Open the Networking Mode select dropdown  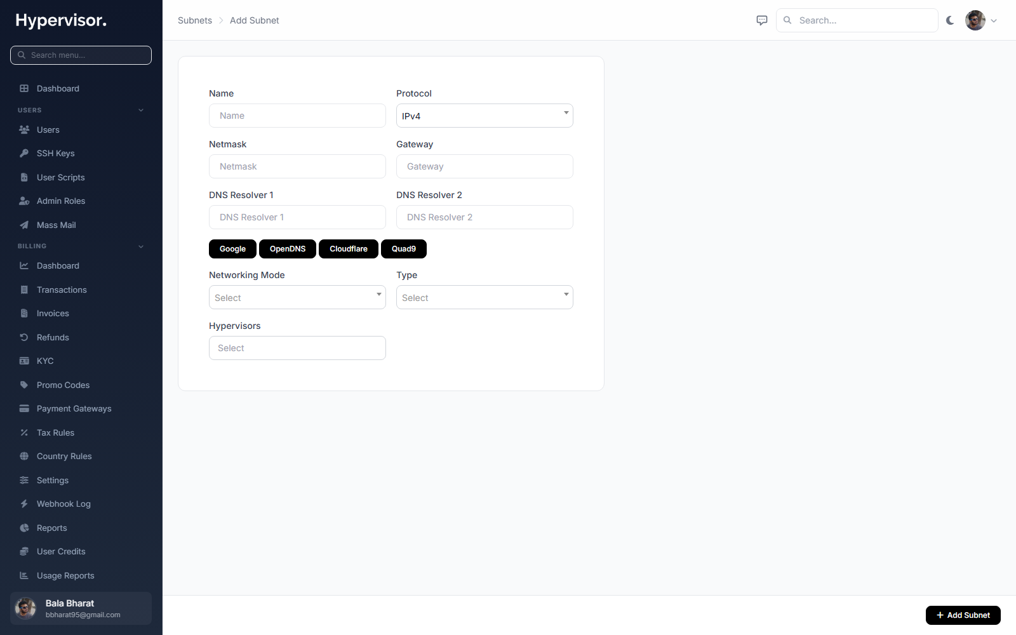pos(297,297)
